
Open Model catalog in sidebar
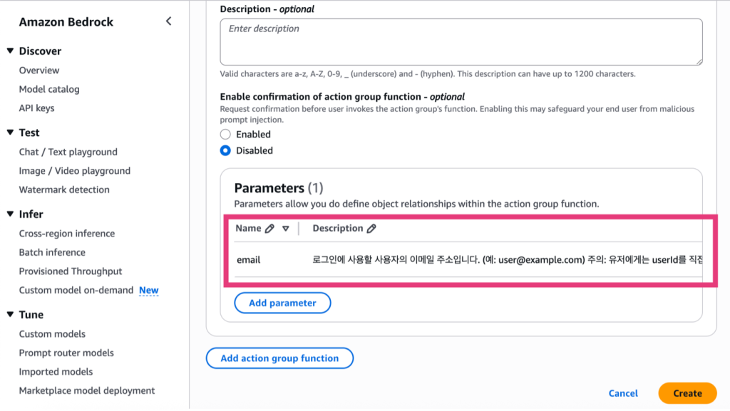[x=49, y=89]
